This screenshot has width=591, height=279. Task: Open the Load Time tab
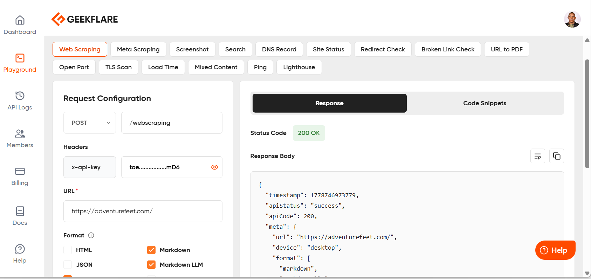tap(163, 67)
